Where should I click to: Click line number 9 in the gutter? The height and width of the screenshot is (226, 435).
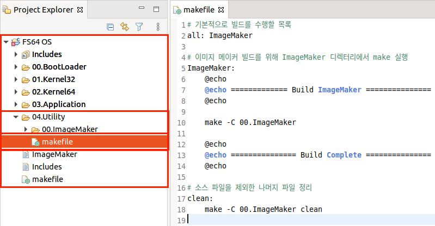click(x=183, y=112)
